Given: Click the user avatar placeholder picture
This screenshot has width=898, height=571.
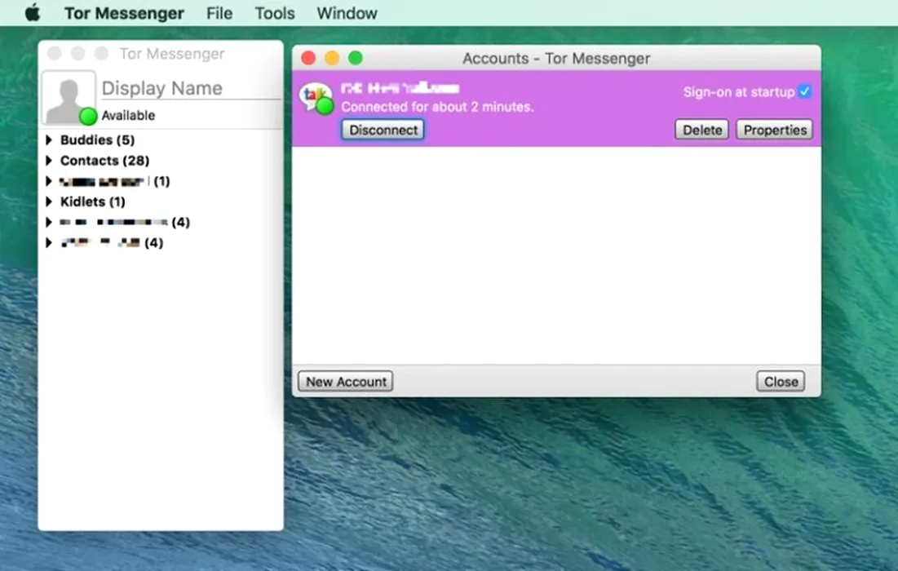Looking at the screenshot, I should pos(67,97).
